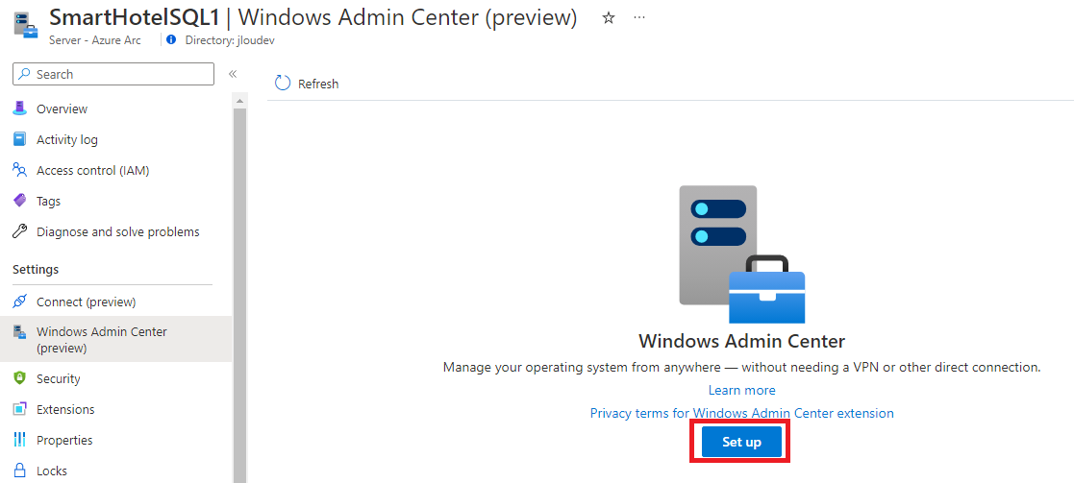Click the Overview icon in sidebar

pos(20,109)
